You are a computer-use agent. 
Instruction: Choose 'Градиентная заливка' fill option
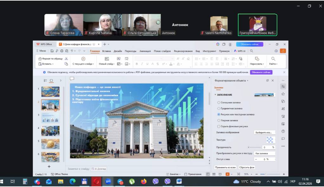(219, 109)
